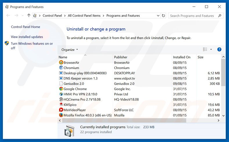Viewport: 229px width, 142px height.
Task: Click the Search Programs and Features field
Action: [196, 16]
